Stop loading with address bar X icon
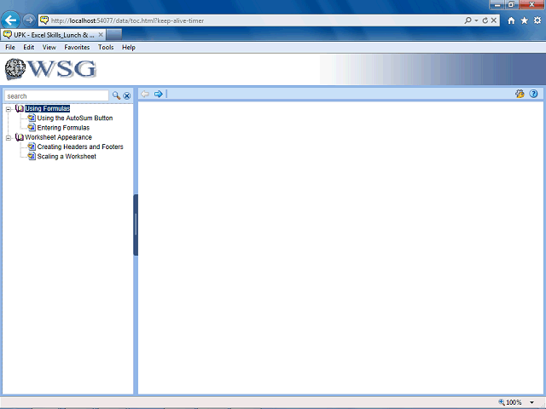546x409 pixels. coord(494,20)
